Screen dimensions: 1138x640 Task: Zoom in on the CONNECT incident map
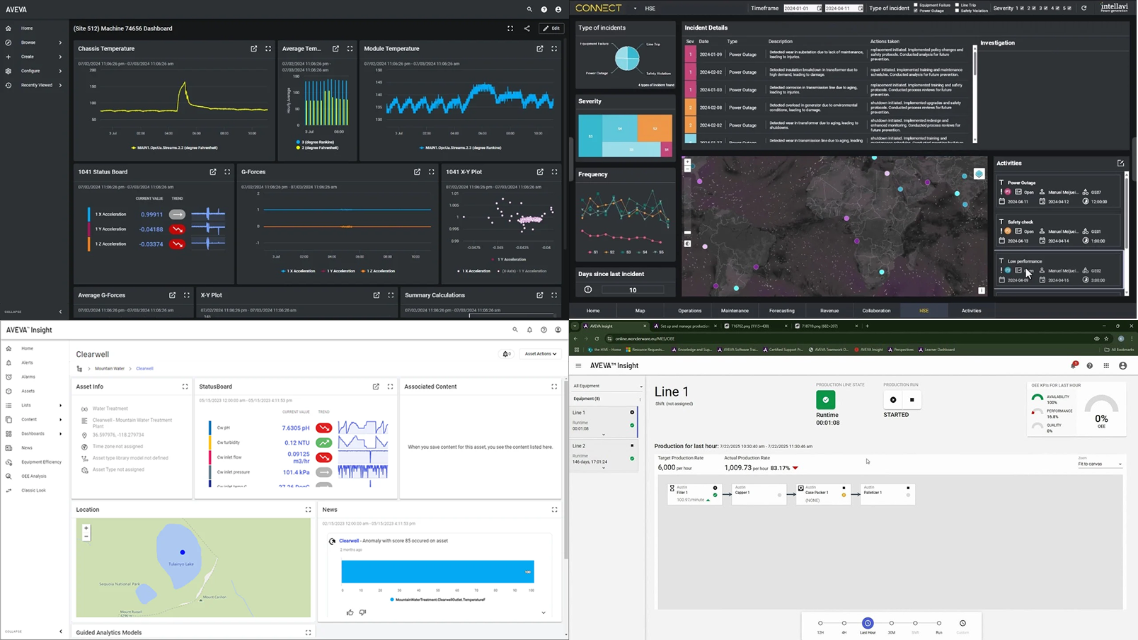(687, 162)
